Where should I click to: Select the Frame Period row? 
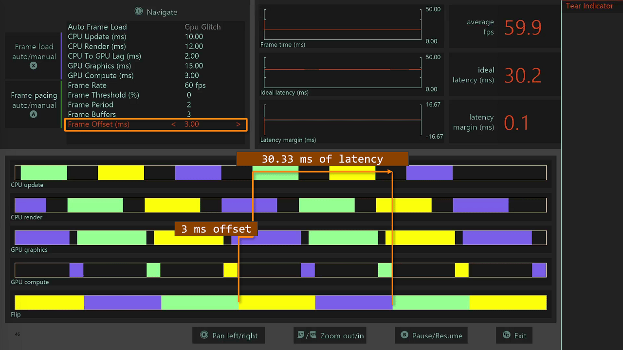[156, 105]
